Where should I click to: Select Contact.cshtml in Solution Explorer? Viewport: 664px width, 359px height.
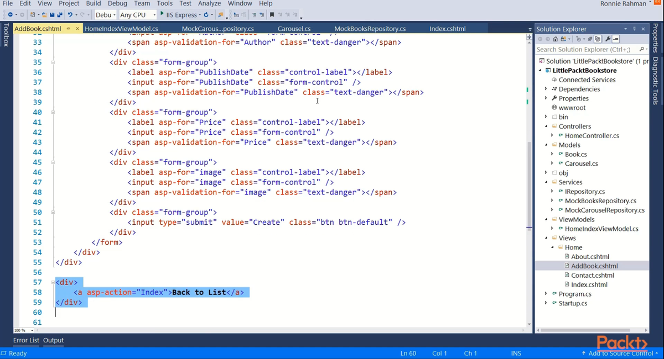click(x=592, y=275)
